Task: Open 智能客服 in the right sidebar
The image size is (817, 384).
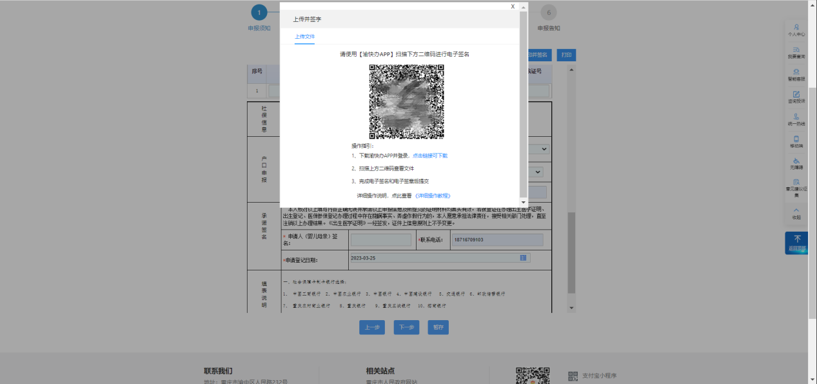Action: click(x=796, y=75)
